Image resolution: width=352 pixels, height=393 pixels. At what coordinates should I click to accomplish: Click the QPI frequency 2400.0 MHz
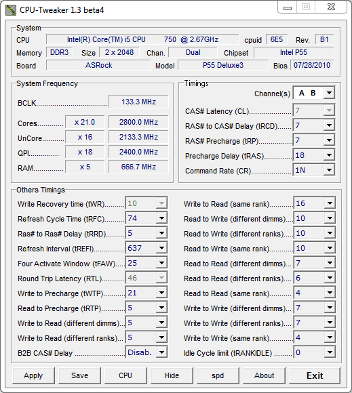[138, 152]
